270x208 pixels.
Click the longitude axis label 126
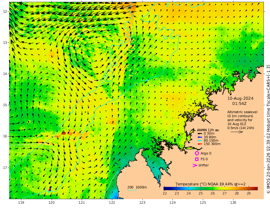(233, 202)
